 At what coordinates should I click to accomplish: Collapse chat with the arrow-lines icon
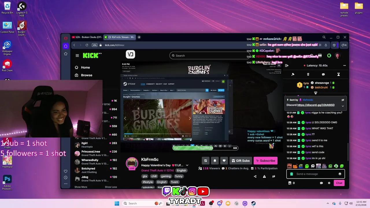[x=287, y=66]
